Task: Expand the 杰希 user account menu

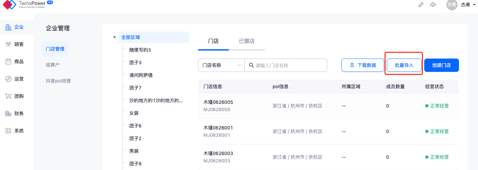Action: pyautogui.click(x=468, y=5)
